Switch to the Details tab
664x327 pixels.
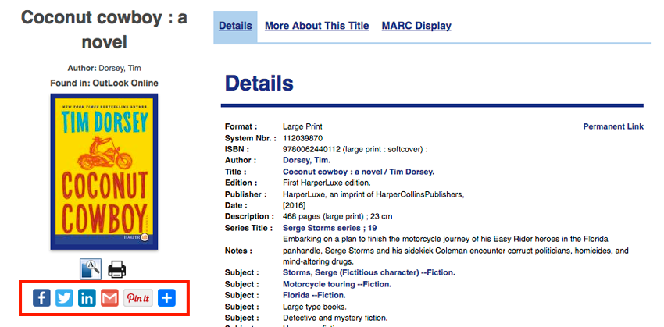[x=234, y=26]
